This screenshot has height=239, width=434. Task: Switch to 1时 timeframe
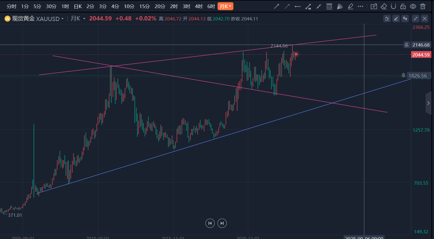pyautogui.click(x=65, y=6)
